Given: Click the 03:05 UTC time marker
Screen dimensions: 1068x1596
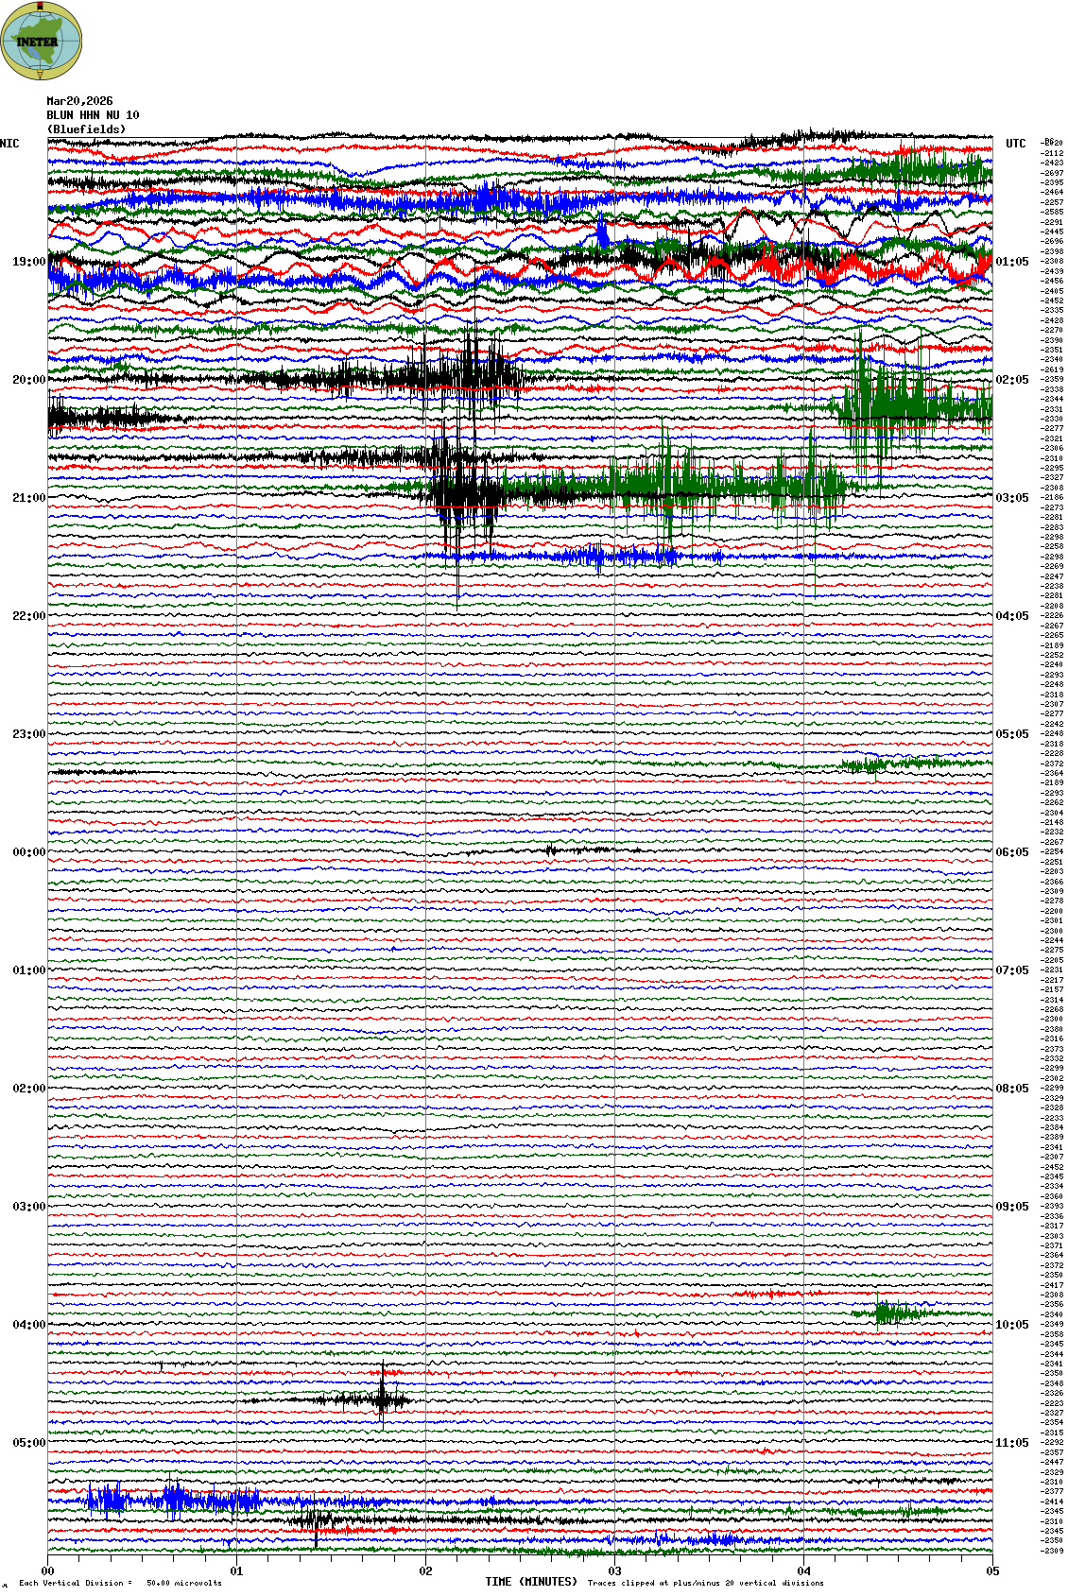Looking at the screenshot, I should [x=1011, y=498].
